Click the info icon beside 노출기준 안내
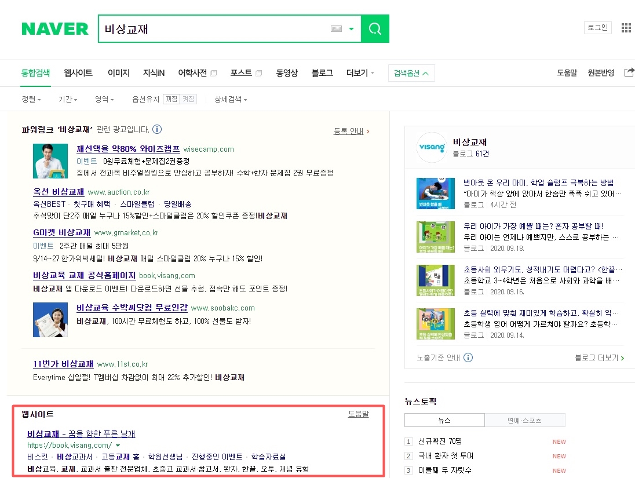The image size is (635, 478). click(x=468, y=357)
